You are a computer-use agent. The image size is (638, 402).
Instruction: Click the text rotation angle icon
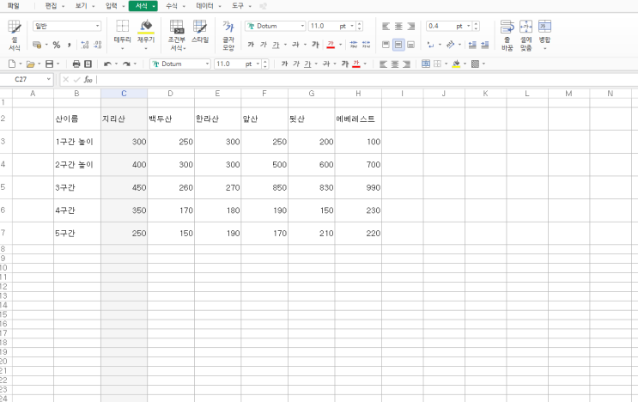coord(450,45)
